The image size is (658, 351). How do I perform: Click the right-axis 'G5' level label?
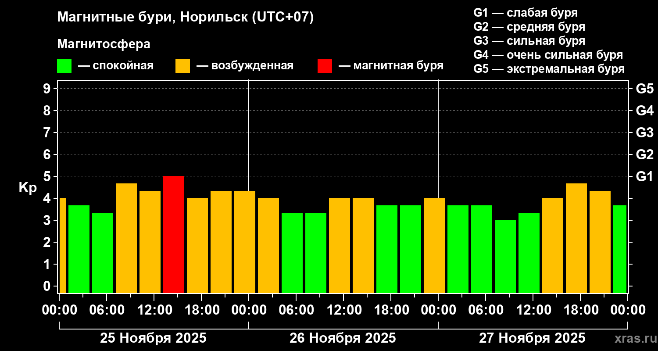tap(644, 89)
